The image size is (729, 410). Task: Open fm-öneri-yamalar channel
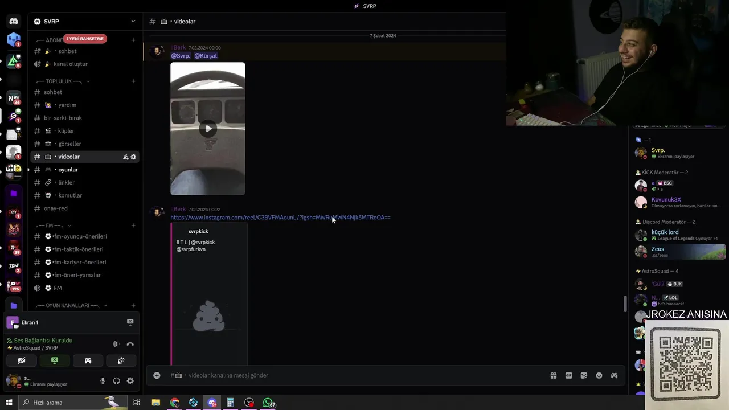coord(85,275)
